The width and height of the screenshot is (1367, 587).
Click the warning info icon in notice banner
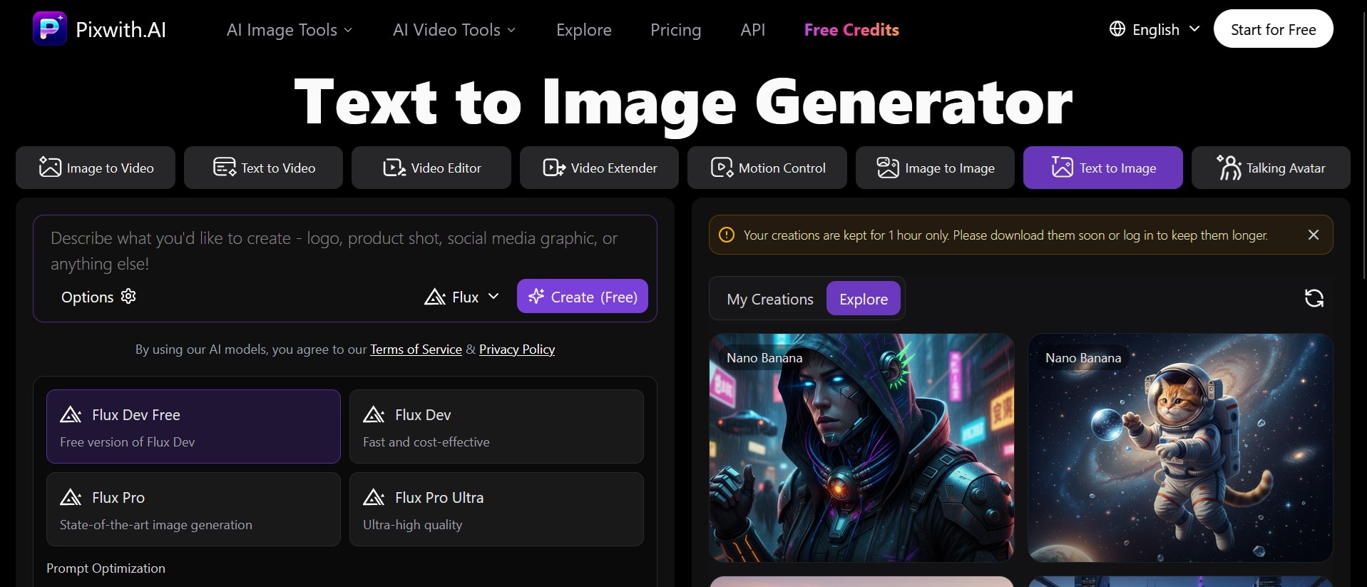(x=727, y=235)
